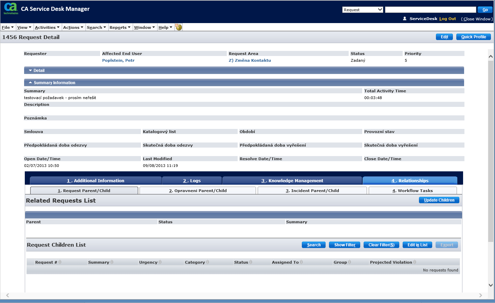The image size is (495, 303).
Task: Click Show Filter button
Action: (345, 245)
